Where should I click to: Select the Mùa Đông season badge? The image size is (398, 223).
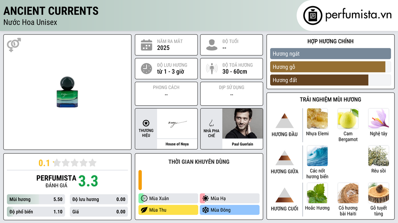click(230, 210)
